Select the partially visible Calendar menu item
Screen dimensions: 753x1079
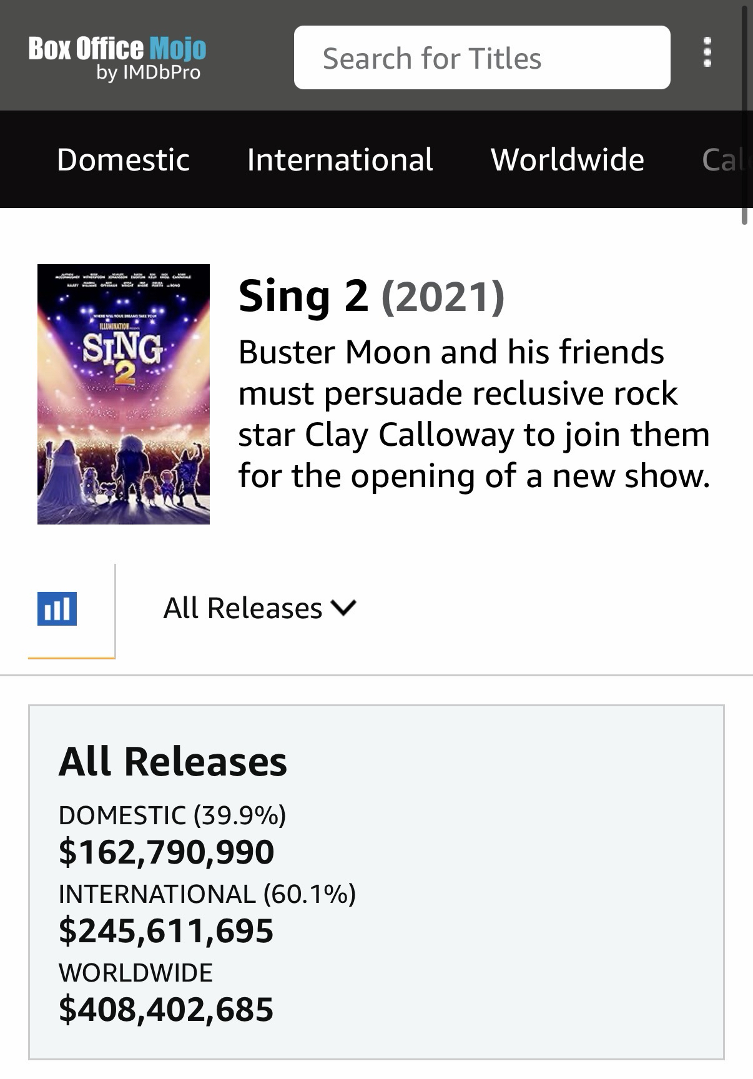click(x=724, y=160)
